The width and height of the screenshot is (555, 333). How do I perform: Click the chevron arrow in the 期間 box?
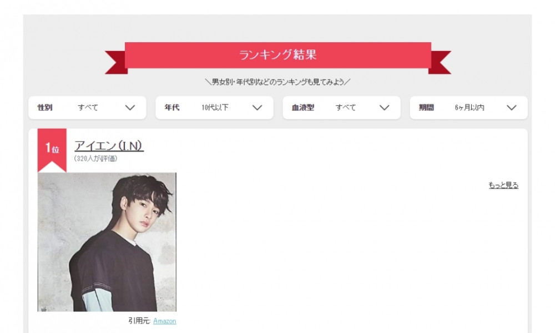[512, 108]
